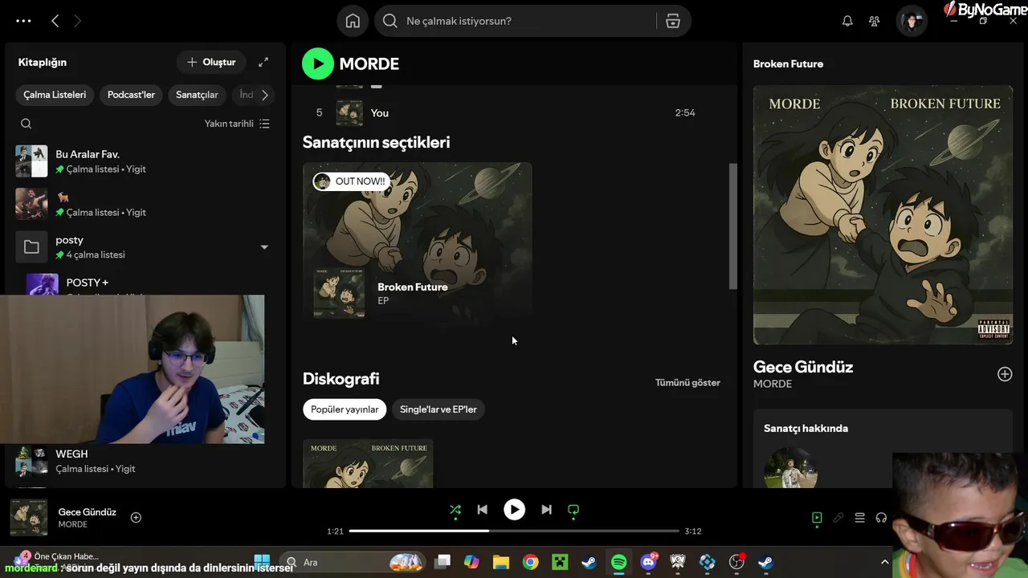Image resolution: width=1028 pixels, height=578 pixels.
Task: Open notifications bell
Action: (847, 21)
